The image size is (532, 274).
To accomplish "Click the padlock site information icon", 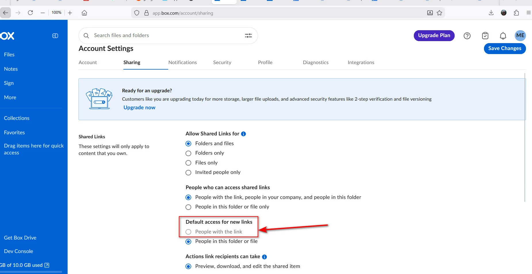I will click(x=146, y=13).
